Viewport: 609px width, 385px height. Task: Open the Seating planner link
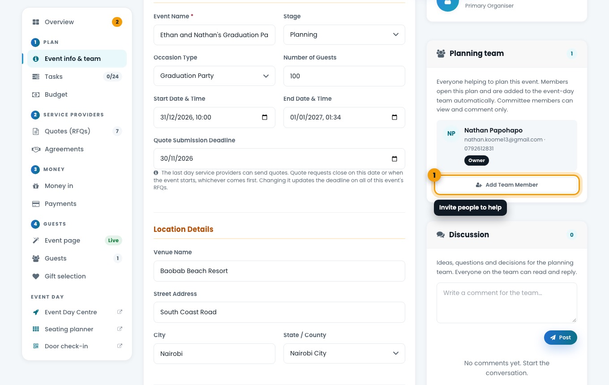point(77,329)
